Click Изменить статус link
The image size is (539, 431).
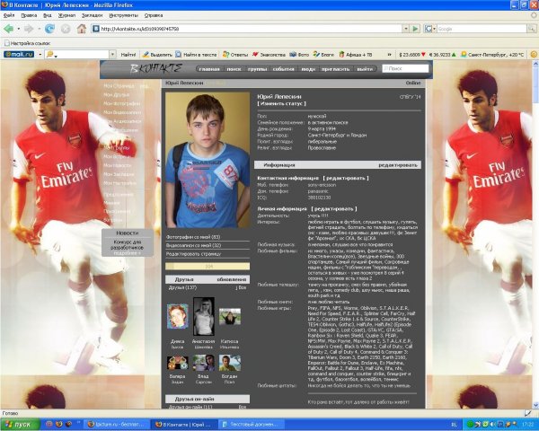281,103
